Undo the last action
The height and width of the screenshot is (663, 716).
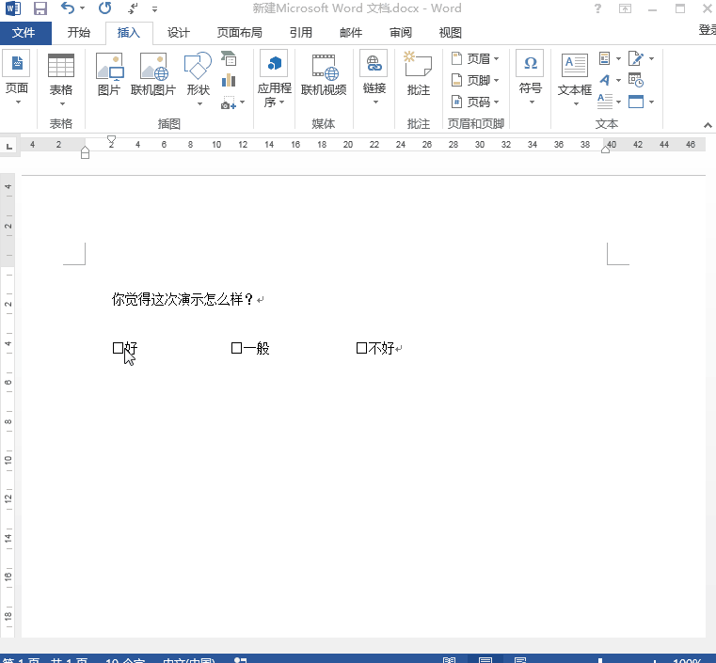pos(68,8)
